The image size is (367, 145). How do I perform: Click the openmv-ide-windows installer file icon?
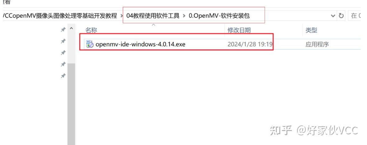point(90,44)
